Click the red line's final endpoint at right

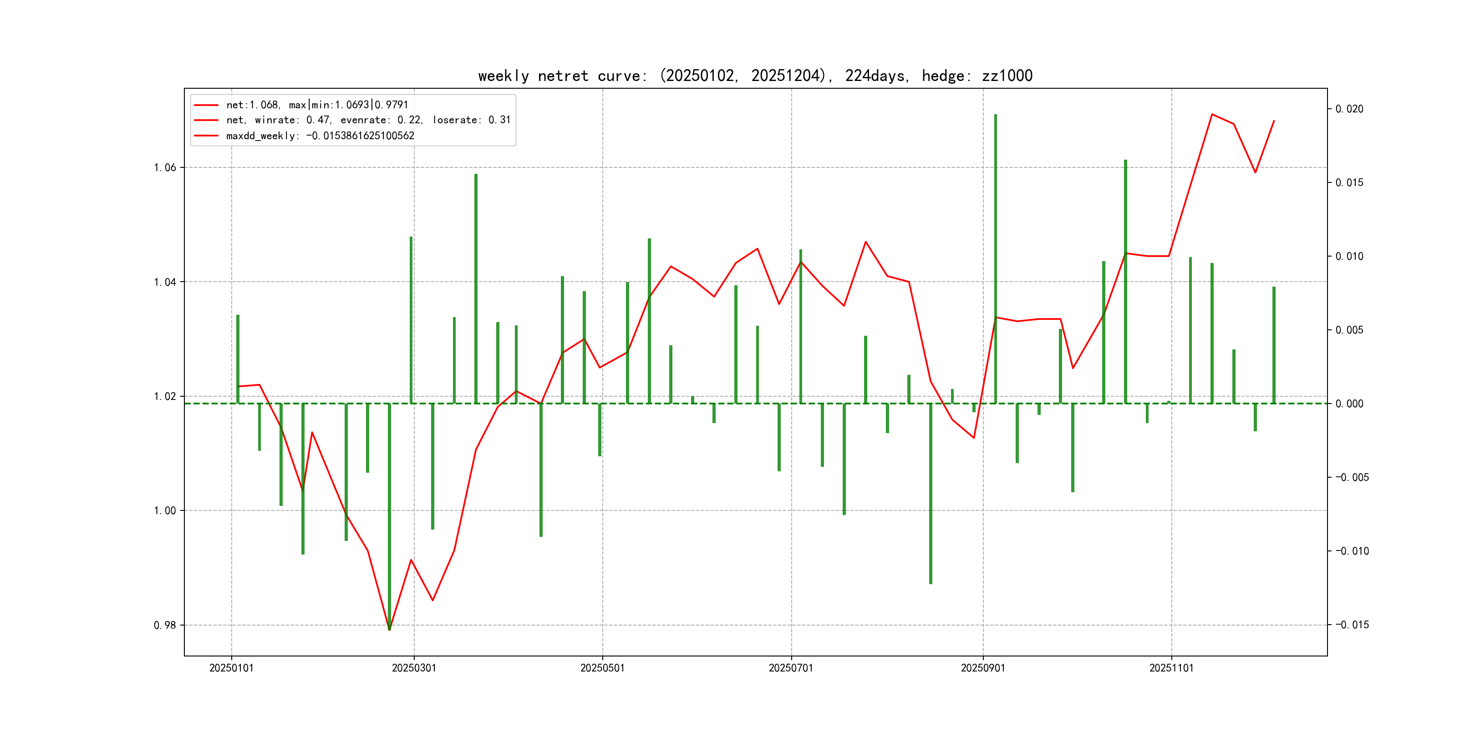click(1274, 121)
